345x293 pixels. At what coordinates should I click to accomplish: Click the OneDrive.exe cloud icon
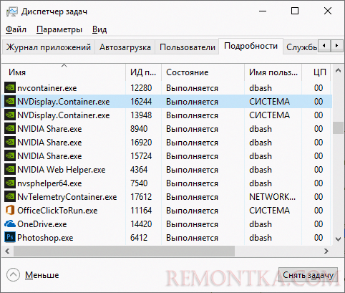tap(10, 224)
